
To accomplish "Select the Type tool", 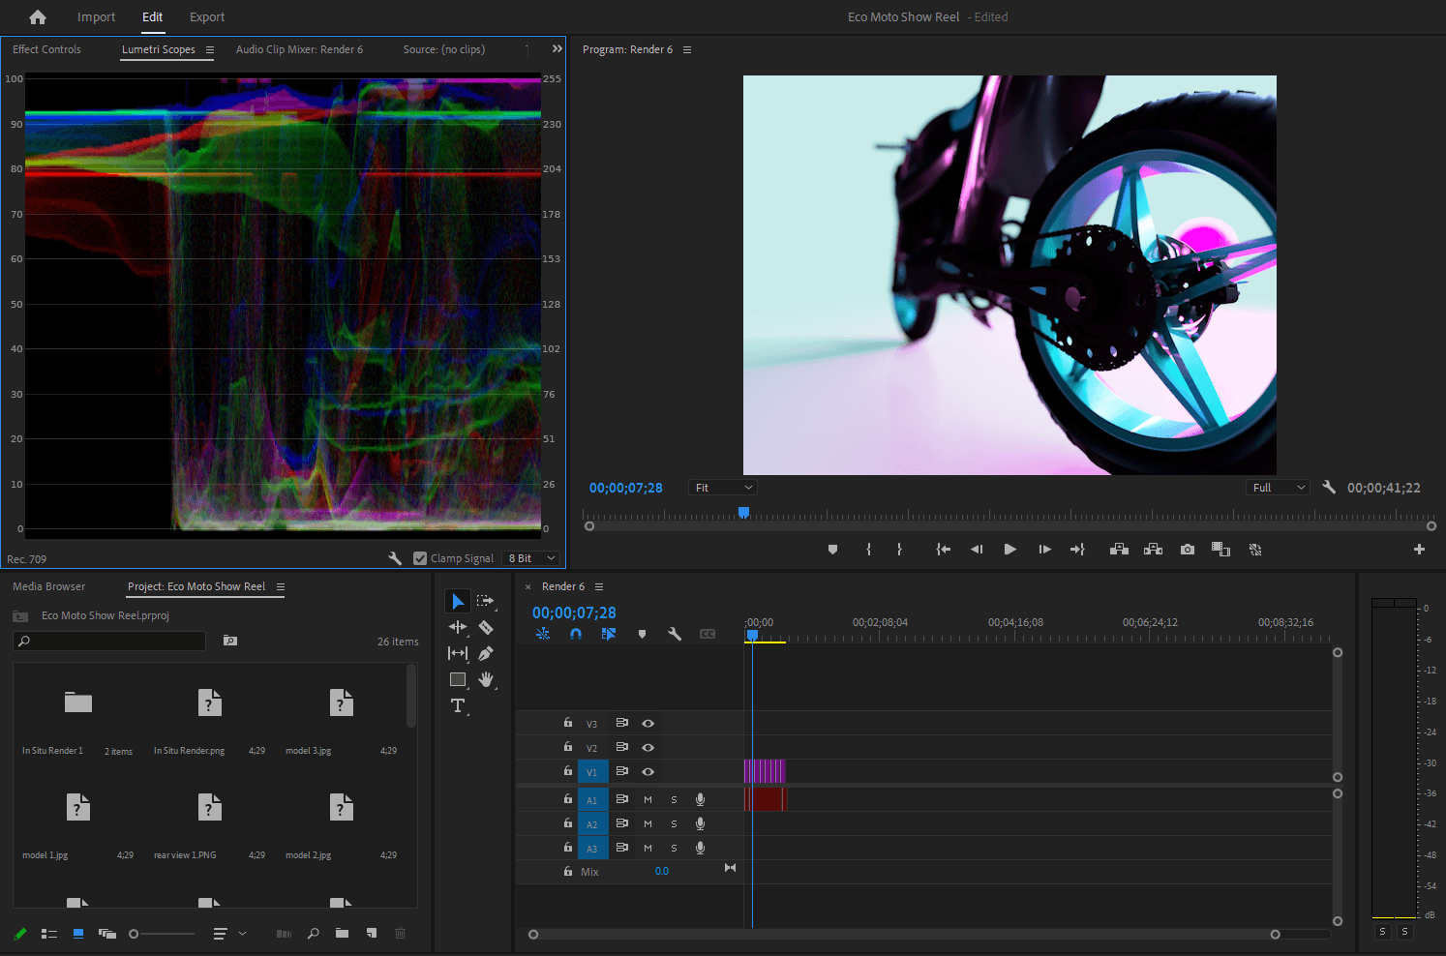I will 458,705.
